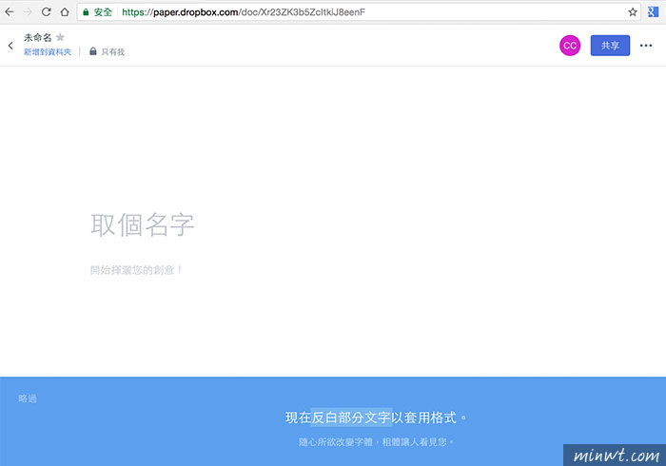Click the blue 共享 button
Image resolution: width=666 pixels, height=466 pixels.
pyautogui.click(x=610, y=46)
